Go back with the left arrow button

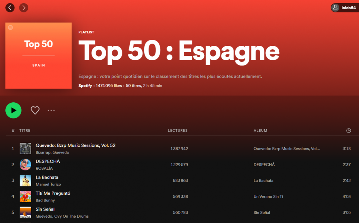pyautogui.click(x=10, y=8)
